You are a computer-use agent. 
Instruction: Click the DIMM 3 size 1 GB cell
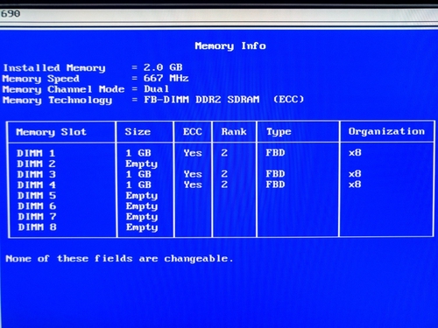click(x=138, y=174)
